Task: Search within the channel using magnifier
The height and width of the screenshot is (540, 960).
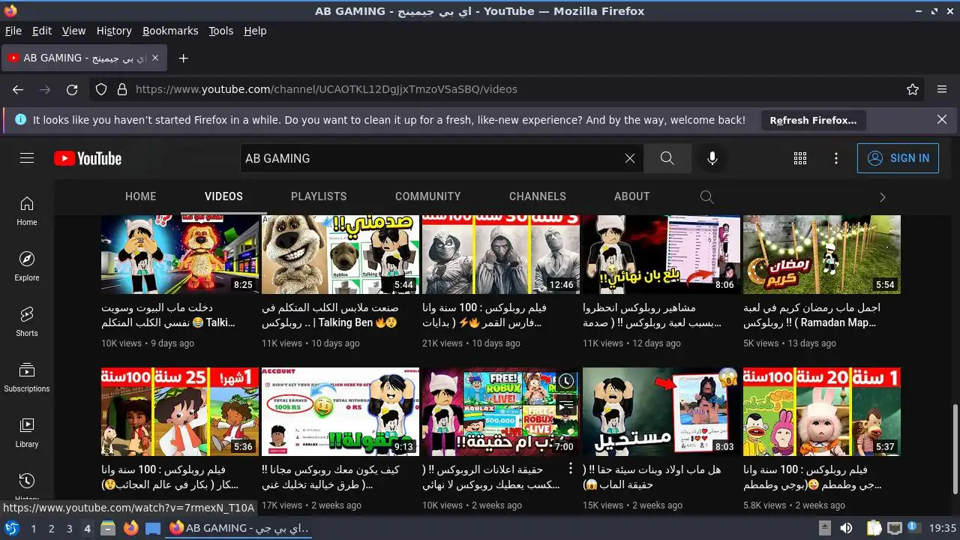Action: (x=706, y=196)
